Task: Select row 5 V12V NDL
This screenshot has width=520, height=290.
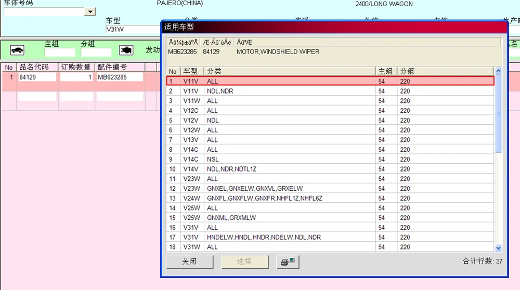Action: pos(330,120)
